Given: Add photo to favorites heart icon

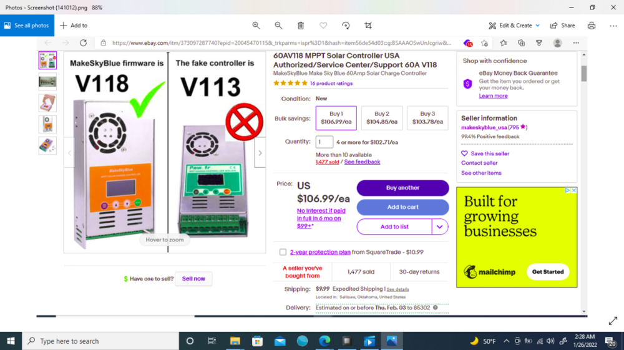Looking at the screenshot, I should (x=323, y=26).
